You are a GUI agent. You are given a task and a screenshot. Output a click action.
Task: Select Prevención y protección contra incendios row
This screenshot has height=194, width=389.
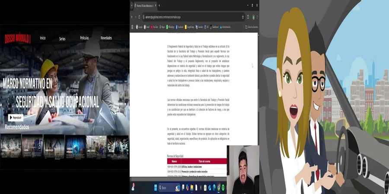pyautogui.click(x=197, y=172)
